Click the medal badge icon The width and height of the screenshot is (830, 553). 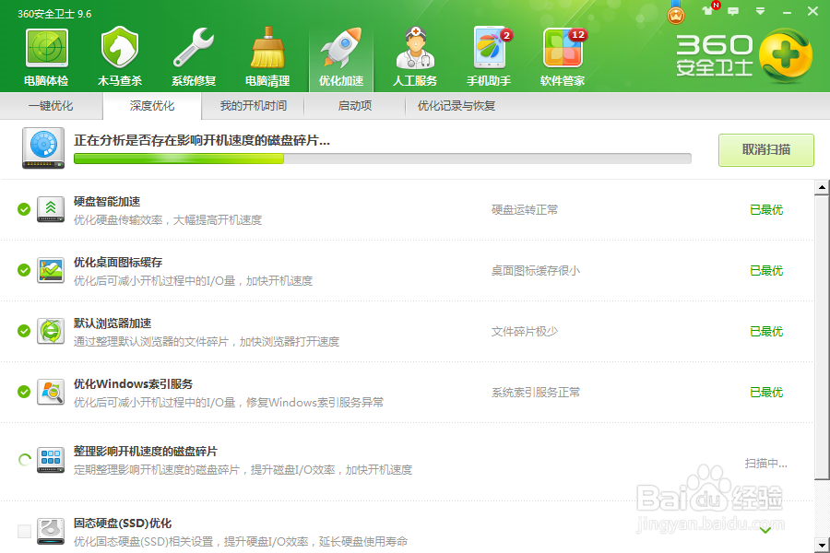675,13
